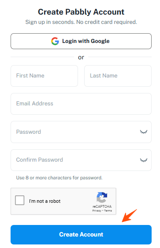Click into the Email Address field

pyautogui.click(x=81, y=104)
